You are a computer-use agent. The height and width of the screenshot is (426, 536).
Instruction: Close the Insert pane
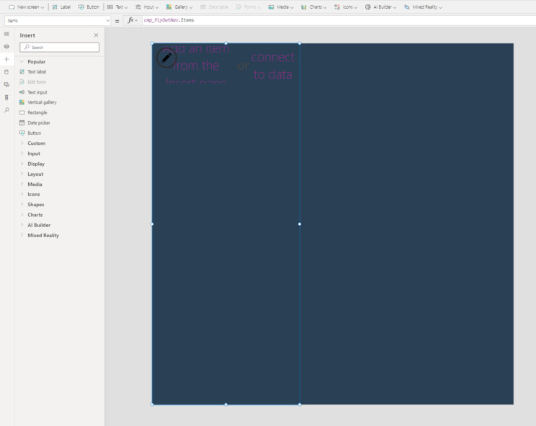[x=97, y=35]
